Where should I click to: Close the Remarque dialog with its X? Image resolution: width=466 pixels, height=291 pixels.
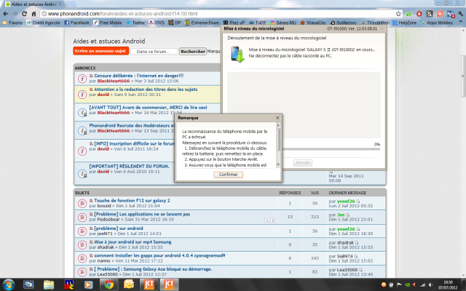277,117
